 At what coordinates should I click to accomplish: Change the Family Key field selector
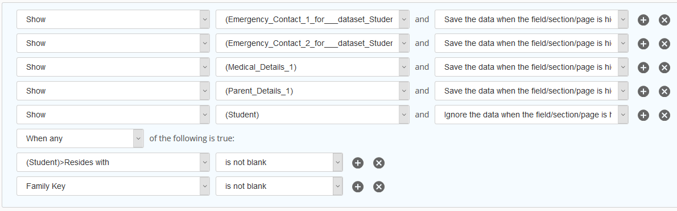(x=113, y=187)
